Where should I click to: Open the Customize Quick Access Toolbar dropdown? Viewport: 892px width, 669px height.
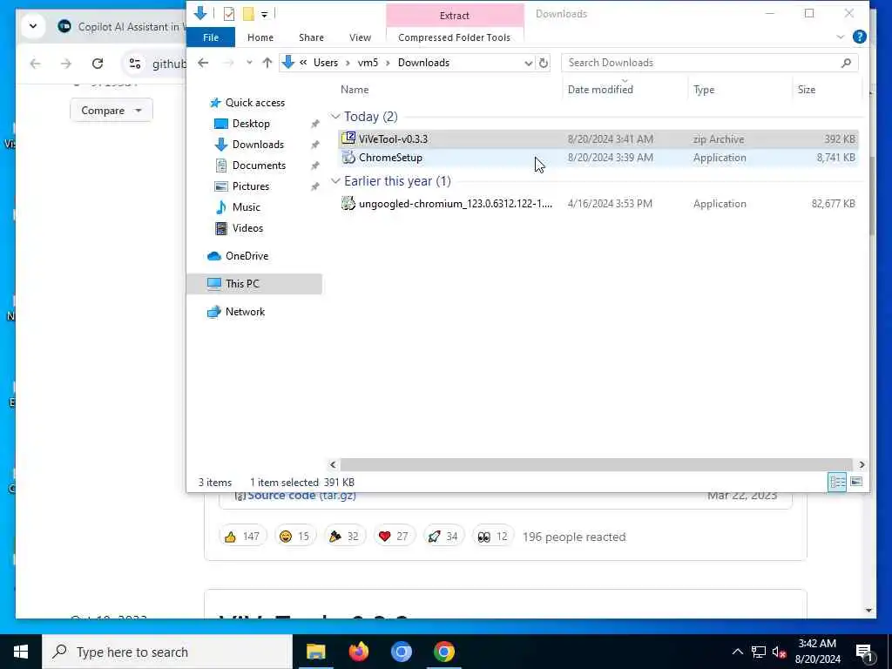(x=265, y=14)
